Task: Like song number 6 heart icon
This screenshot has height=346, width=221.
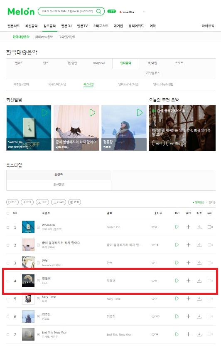Action: pyautogui.click(x=153, y=316)
